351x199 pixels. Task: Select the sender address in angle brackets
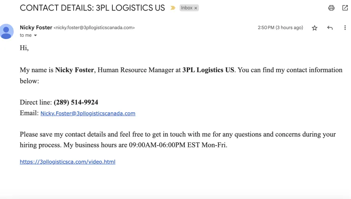pos(94,28)
